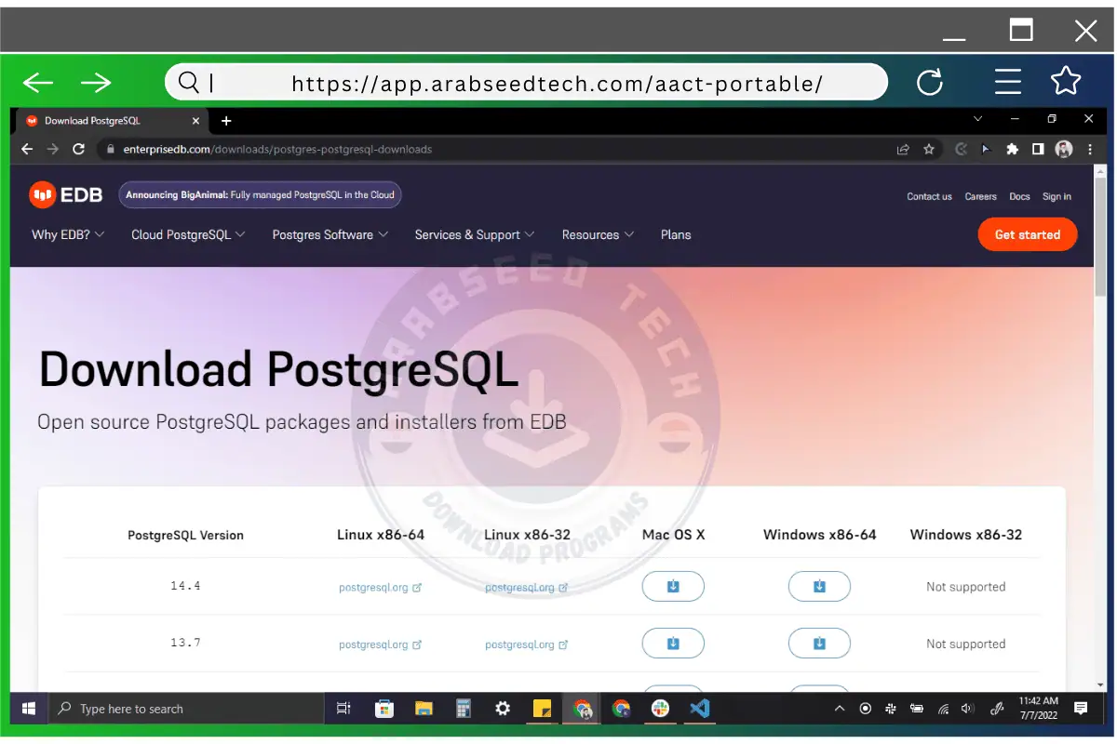Open the browser extensions puzzle icon
Screen dimensions: 1117x744
click(x=1012, y=149)
